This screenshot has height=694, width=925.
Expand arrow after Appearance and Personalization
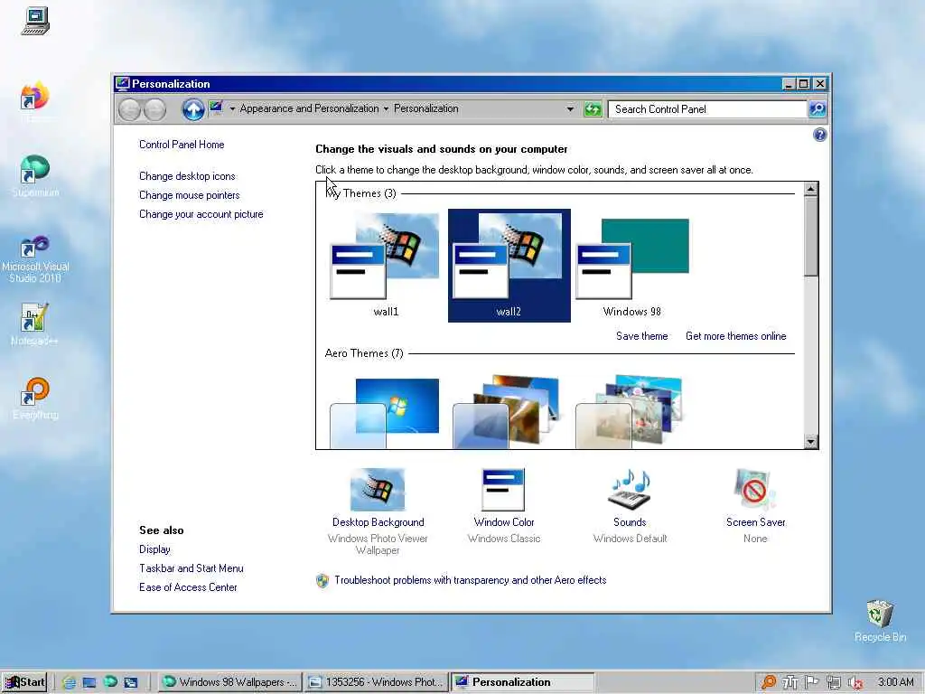coord(386,109)
